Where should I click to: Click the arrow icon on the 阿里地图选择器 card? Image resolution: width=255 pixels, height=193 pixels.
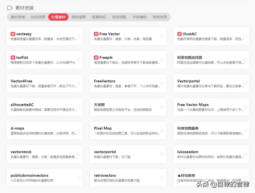(x=245, y=60)
